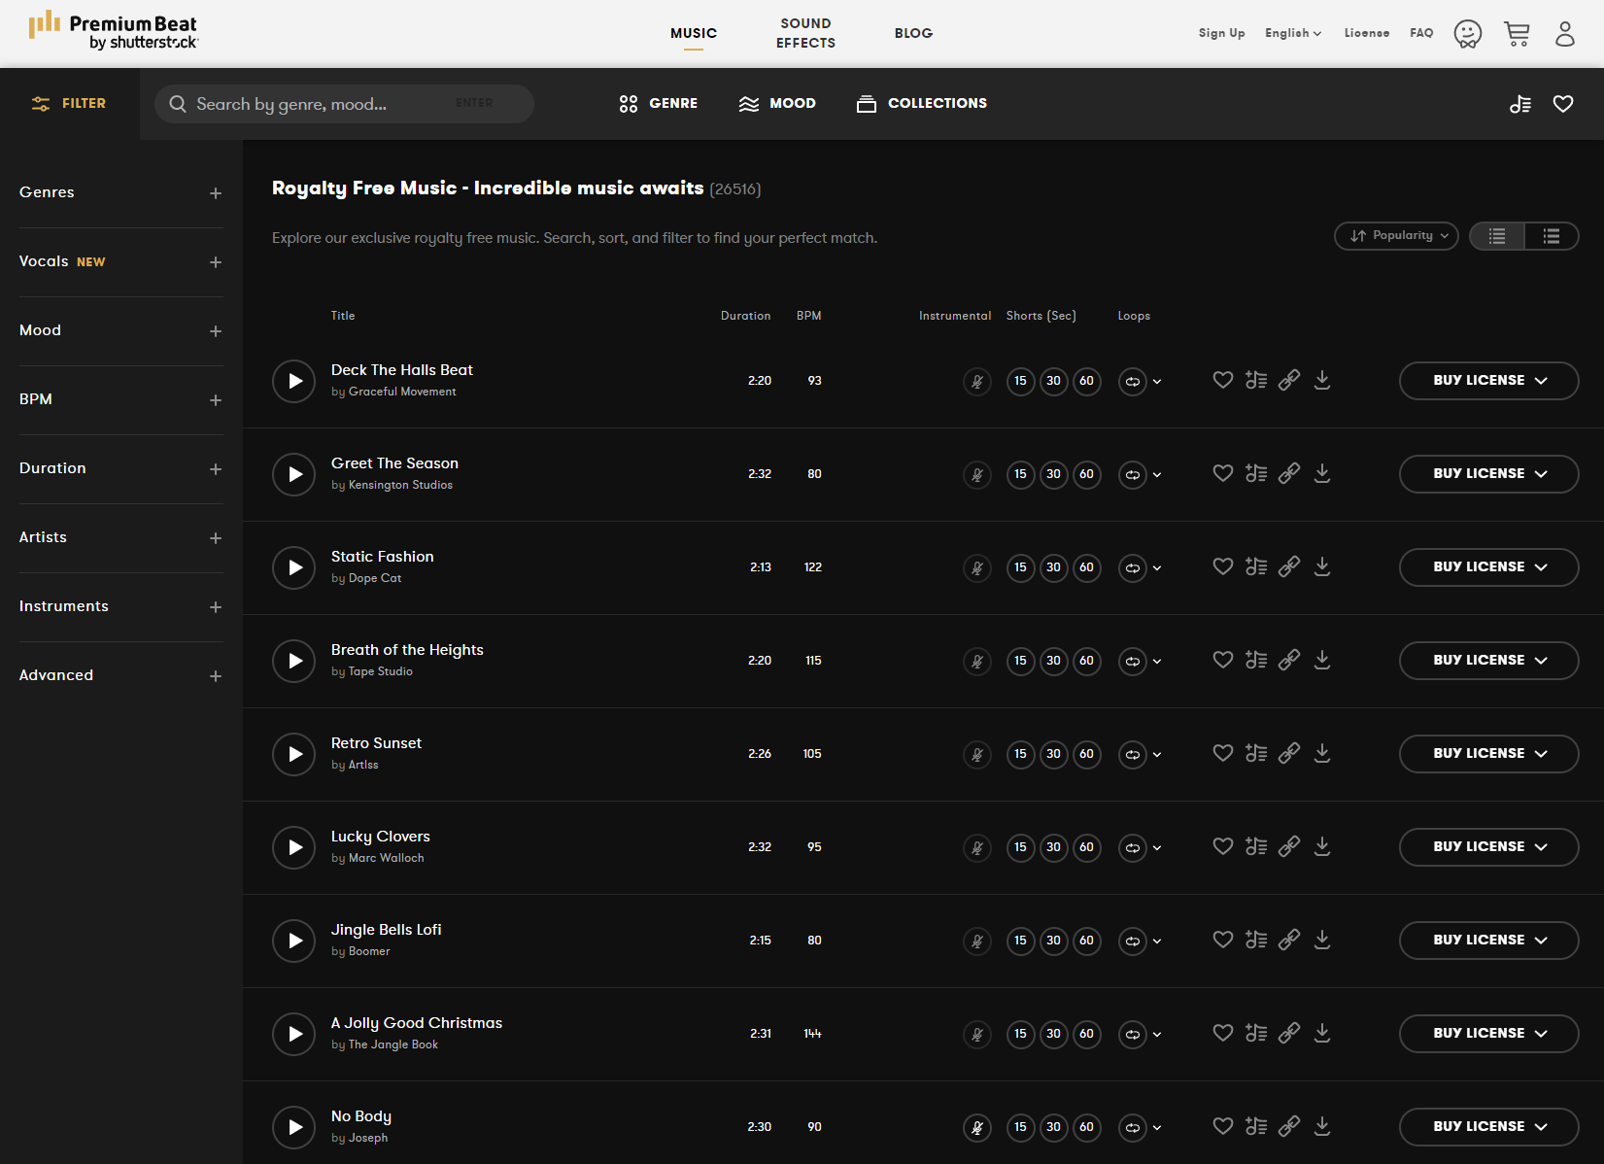
Task: Focus the search by genre, mood field
Action: click(321, 104)
